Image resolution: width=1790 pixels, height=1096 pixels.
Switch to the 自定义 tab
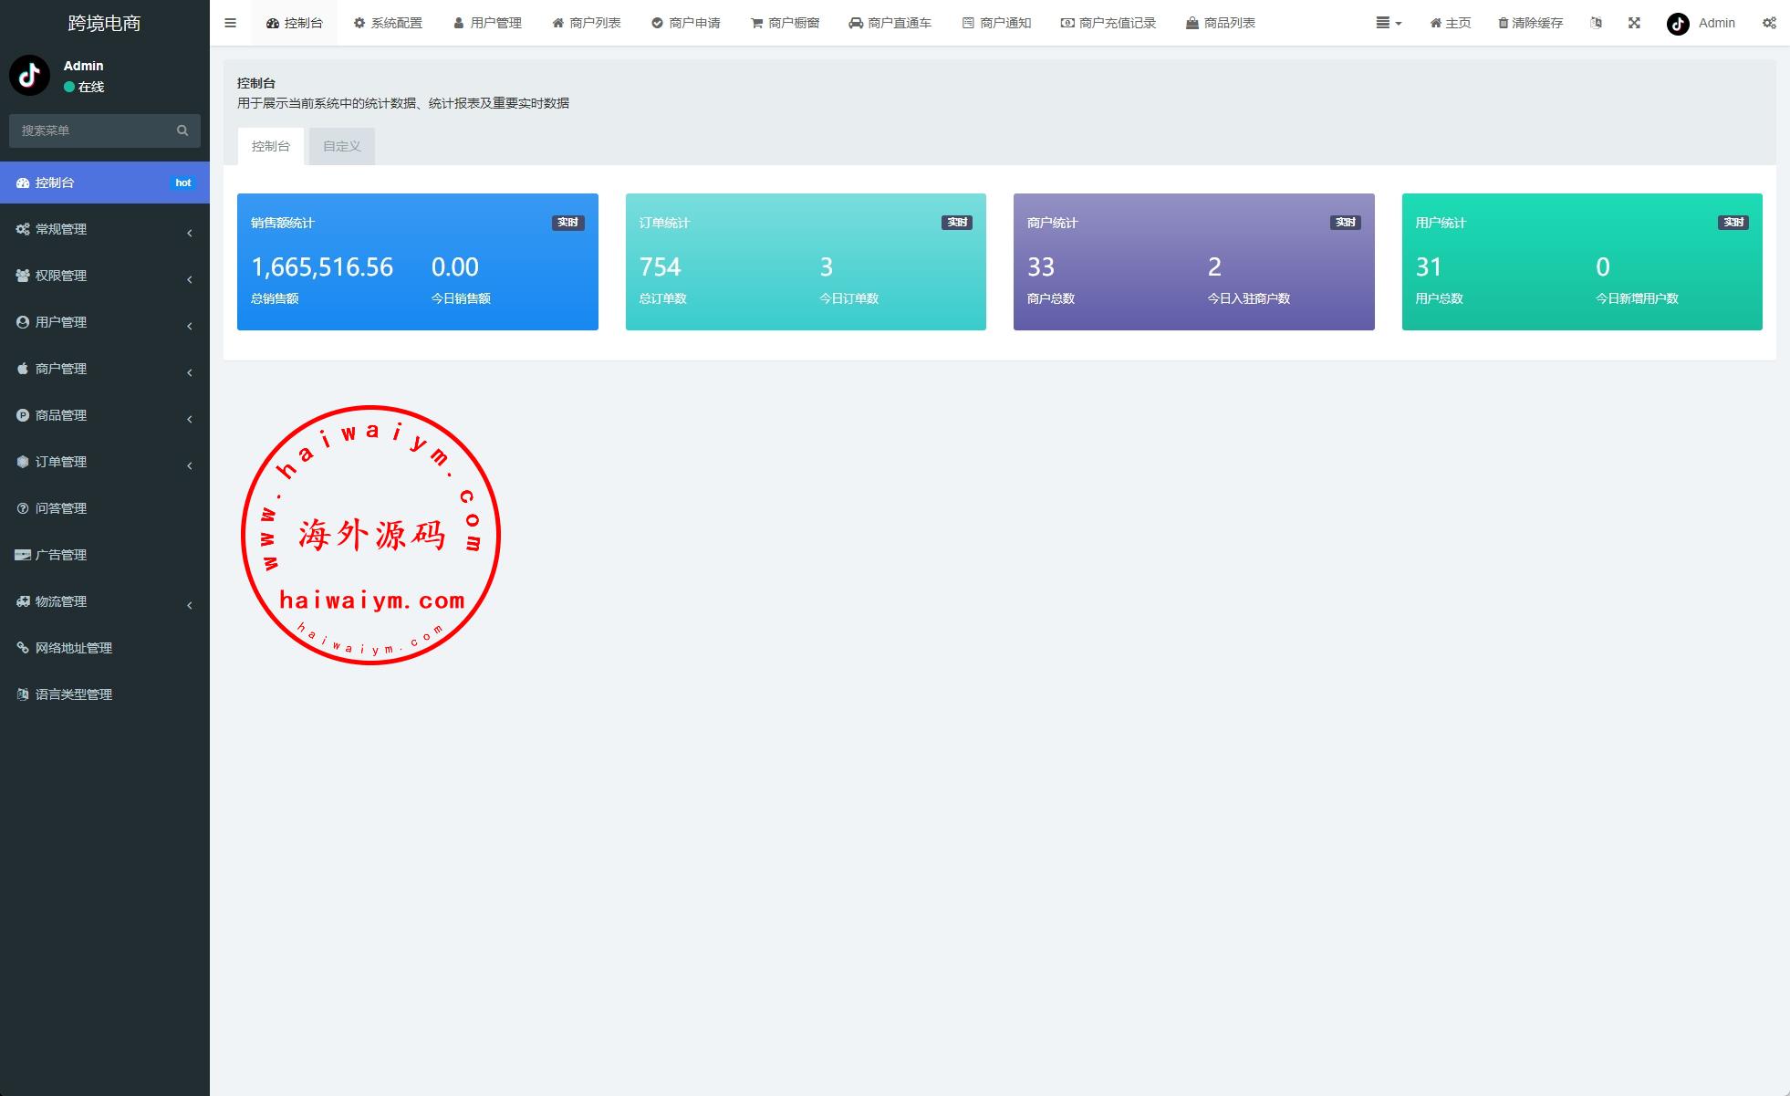[x=341, y=146]
